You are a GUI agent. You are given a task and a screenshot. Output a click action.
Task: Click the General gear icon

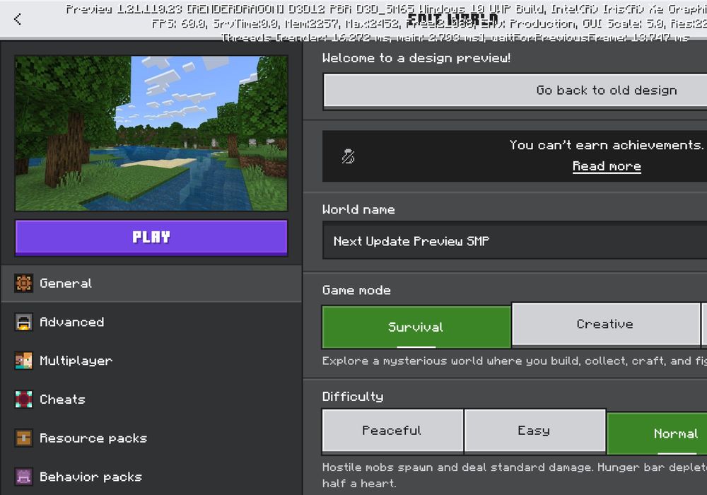coord(23,283)
